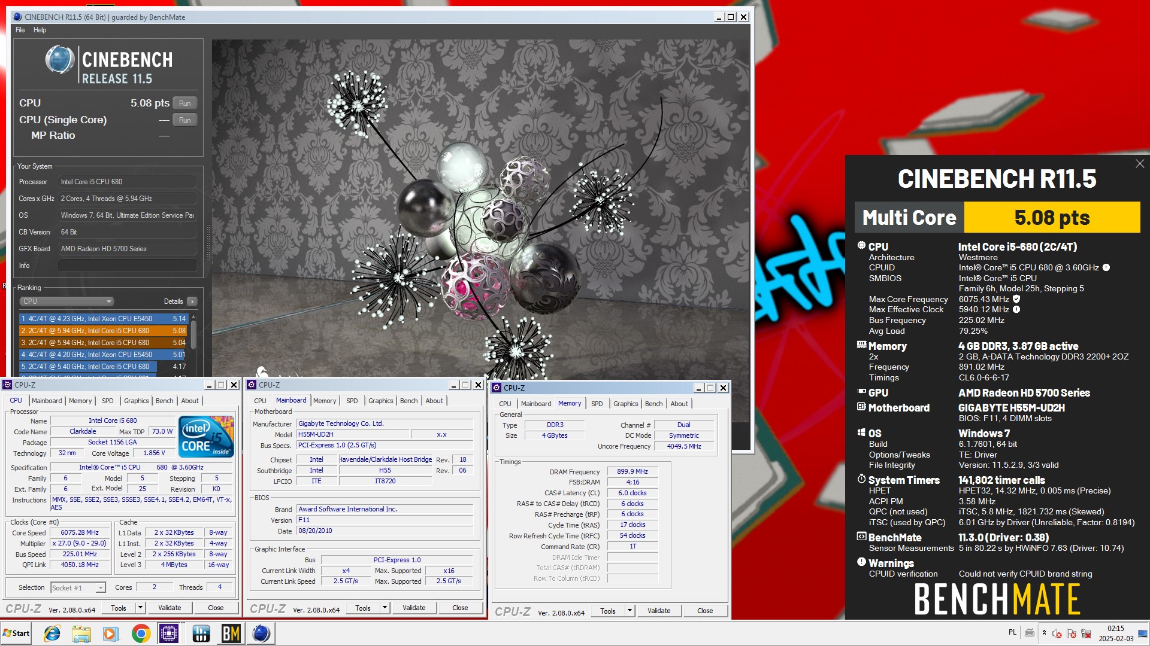
Task: Open Graphics tab in rightmost CPU-Z window
Action: 625,404
